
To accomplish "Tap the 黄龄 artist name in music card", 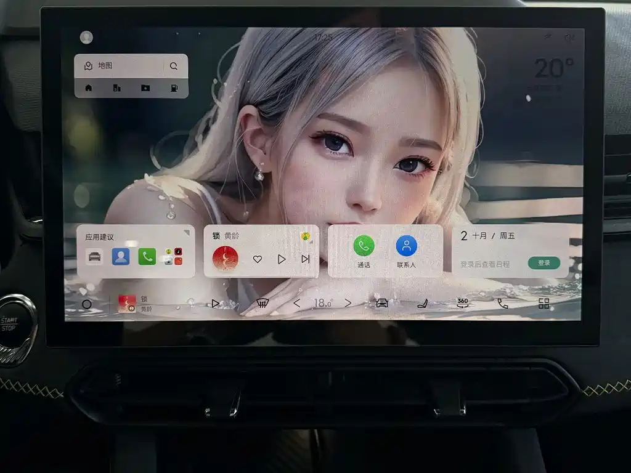I will coord(232,236).
